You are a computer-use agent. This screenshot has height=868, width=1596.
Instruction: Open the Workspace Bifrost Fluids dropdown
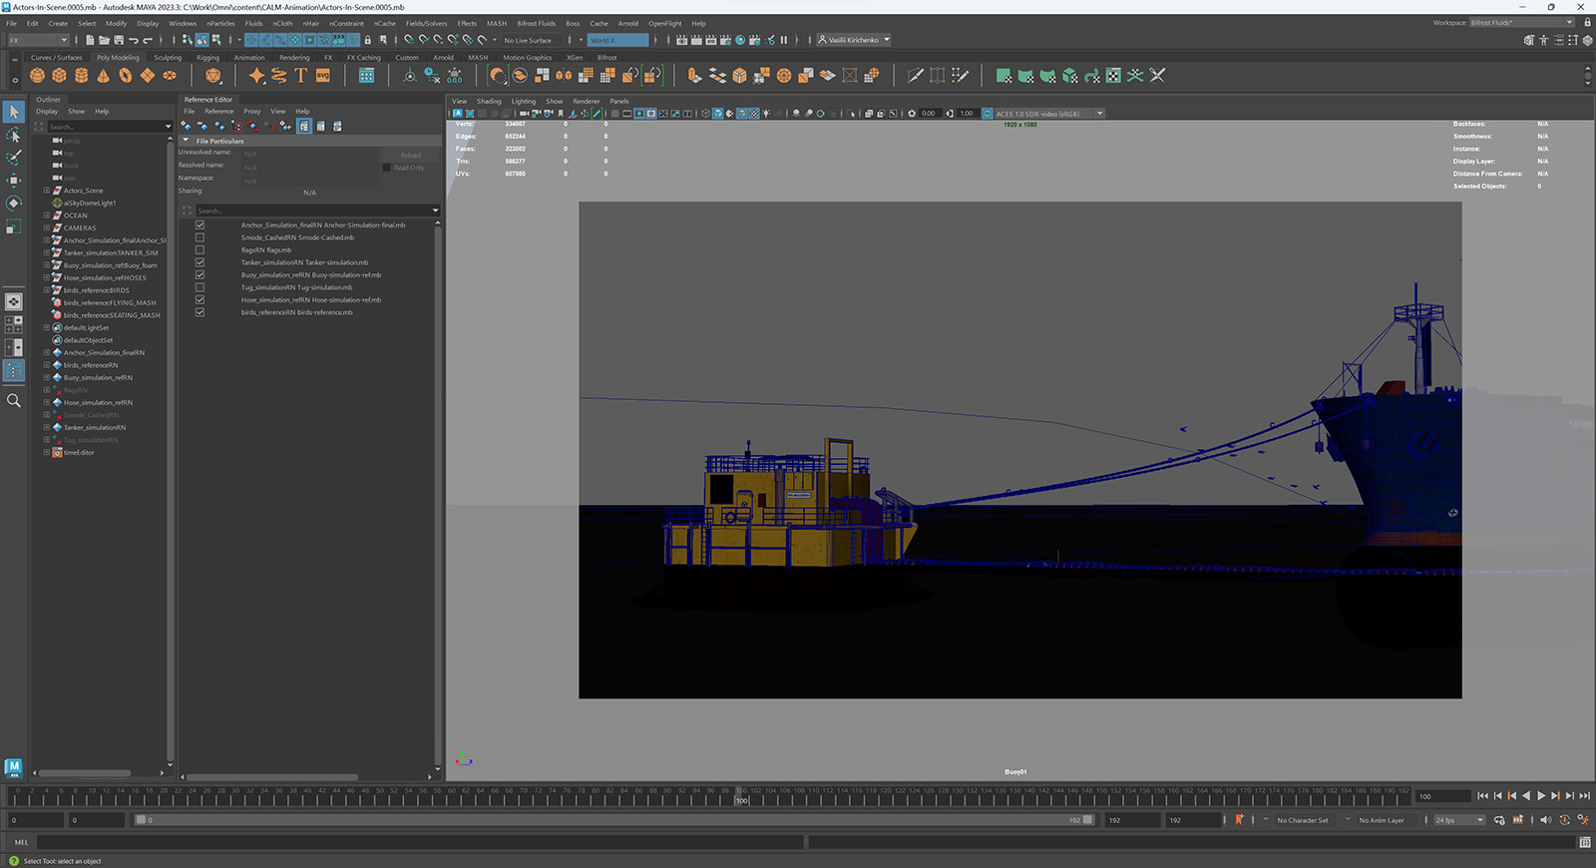click(x=1520, y=22)
